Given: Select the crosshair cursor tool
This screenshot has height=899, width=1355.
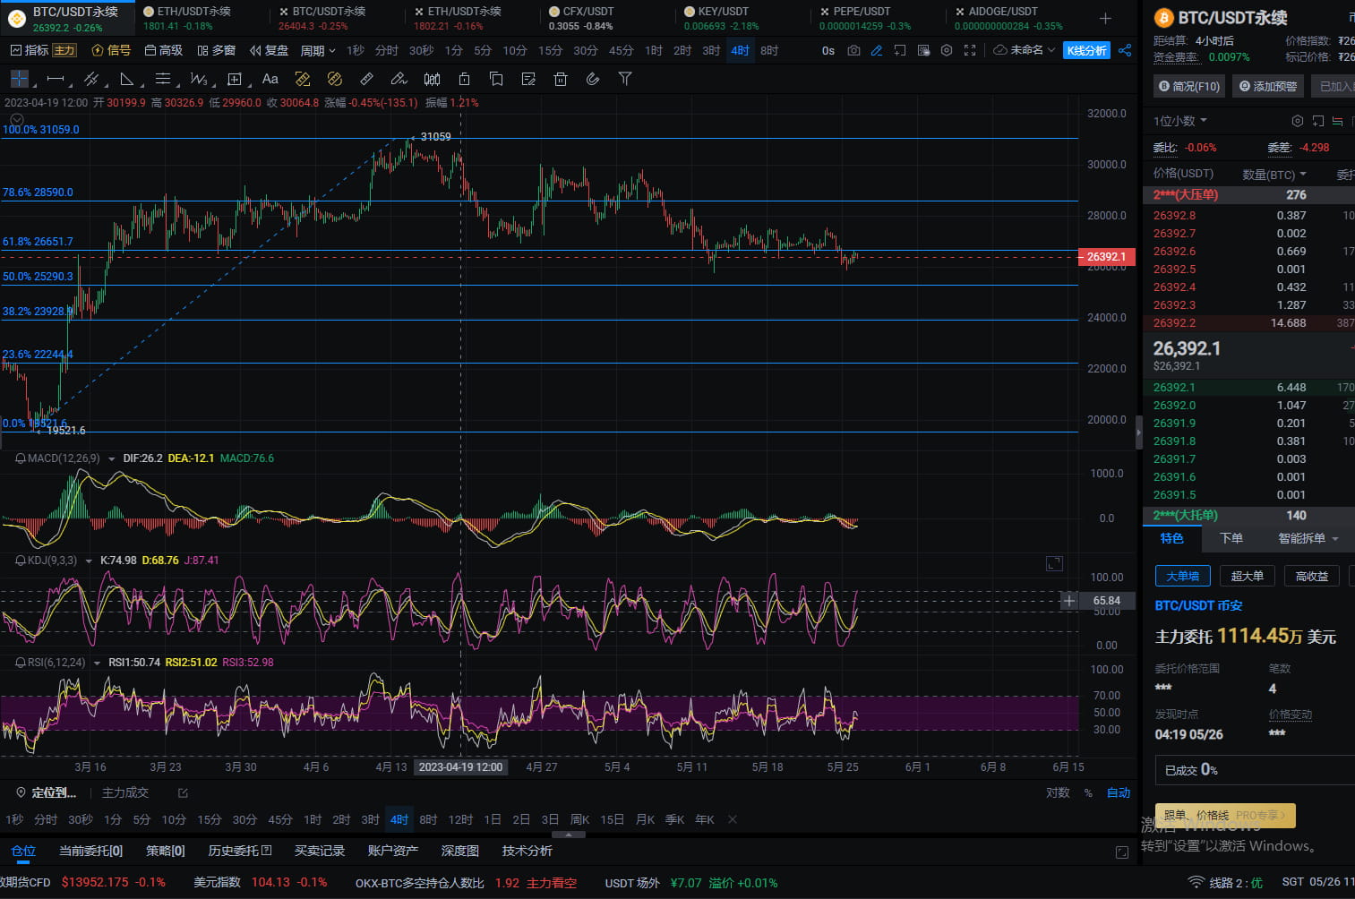Looking at the screenshot, I should coord(19,79).
